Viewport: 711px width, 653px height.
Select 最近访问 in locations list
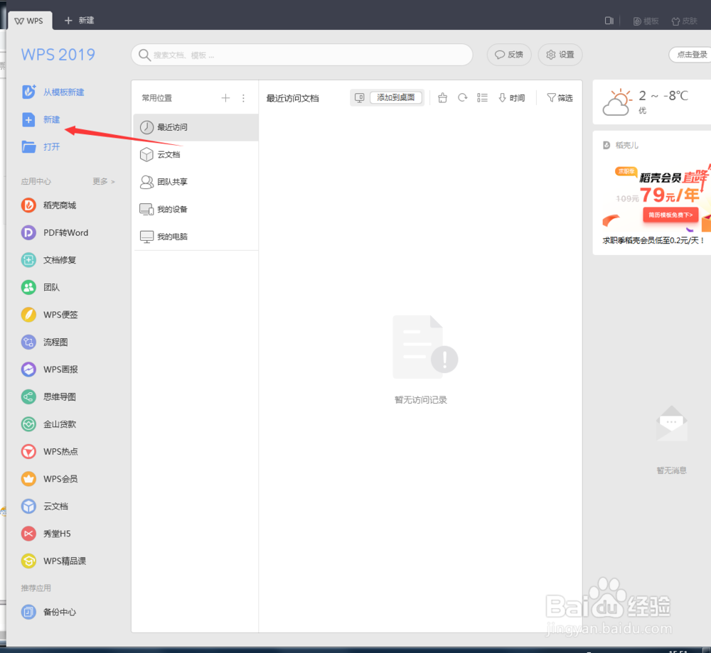[x=196, y=127]
